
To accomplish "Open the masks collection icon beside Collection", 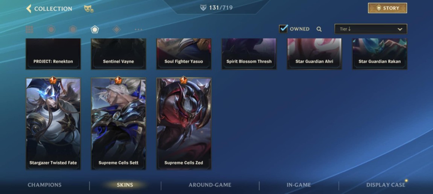I will (88, 9).
